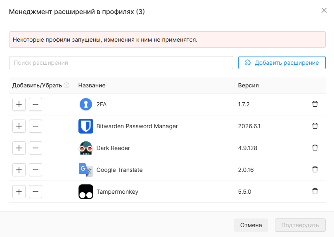The height and width of the screenshot is (237, 334).
Task: Click the 2FA keyhole icon
Action: pyautogui.click(x=86, y=104)
